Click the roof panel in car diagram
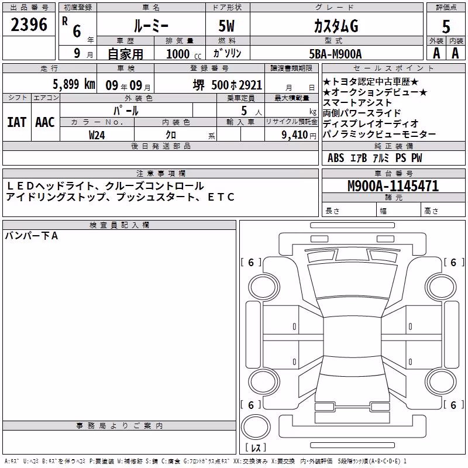Viewport: 468px width, 468px height. [353, 335]
